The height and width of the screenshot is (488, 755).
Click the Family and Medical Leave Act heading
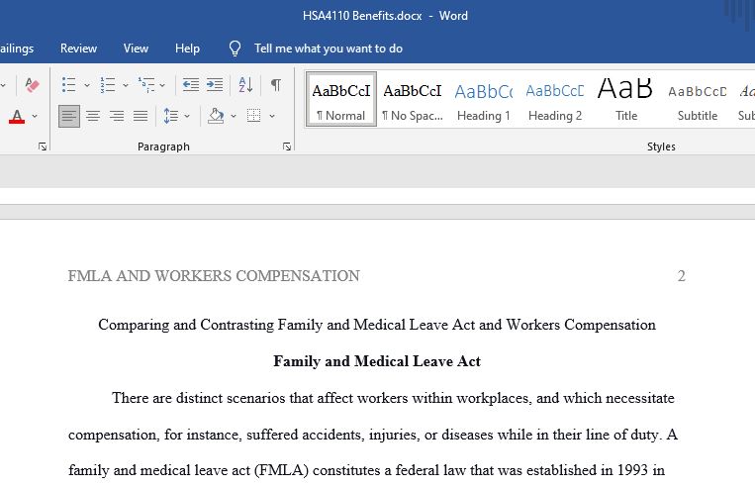377,361
